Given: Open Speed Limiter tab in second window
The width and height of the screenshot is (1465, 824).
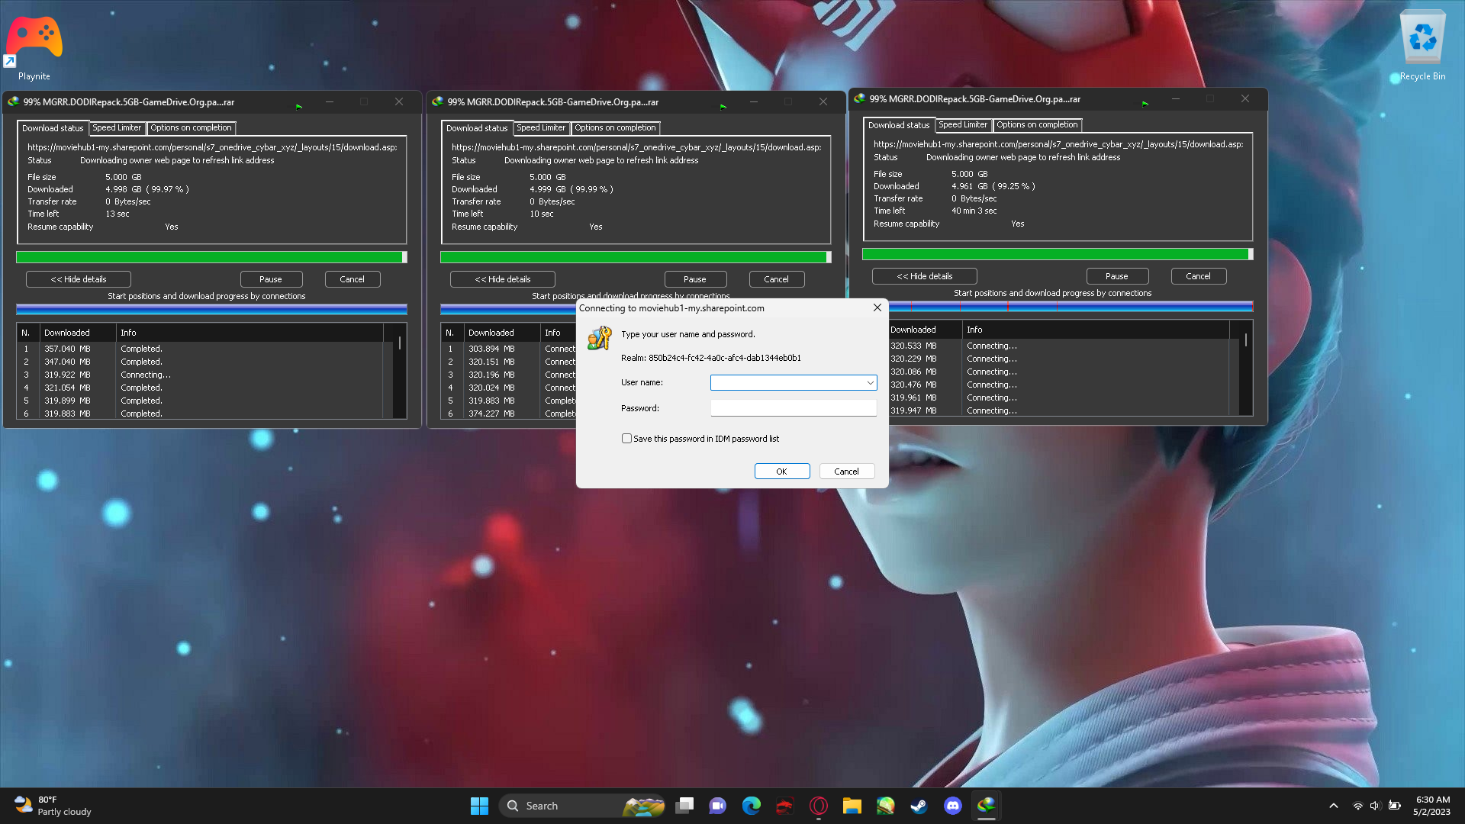Looking at the screenshot, I should 541,127.
